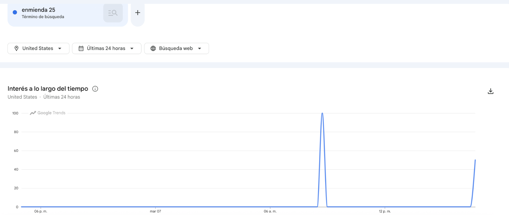Click the chart peak at value 100
509x215 pixels.
pos(322,113)
